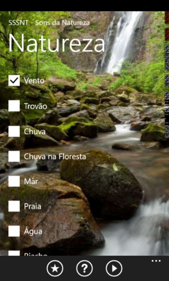Toggle the Água checkbox
The width and height of the screenshot is (169, 281).
[x=14, y=231]
